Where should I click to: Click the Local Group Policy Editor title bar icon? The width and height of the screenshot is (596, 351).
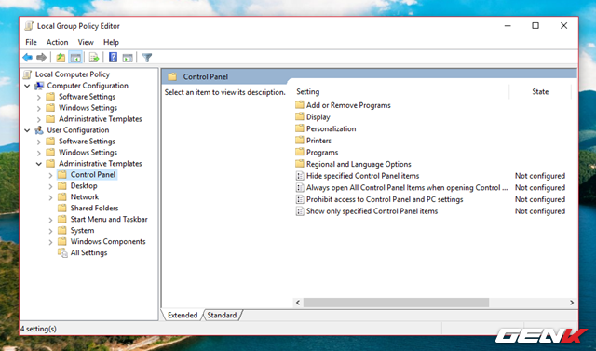tap(29, 26)
